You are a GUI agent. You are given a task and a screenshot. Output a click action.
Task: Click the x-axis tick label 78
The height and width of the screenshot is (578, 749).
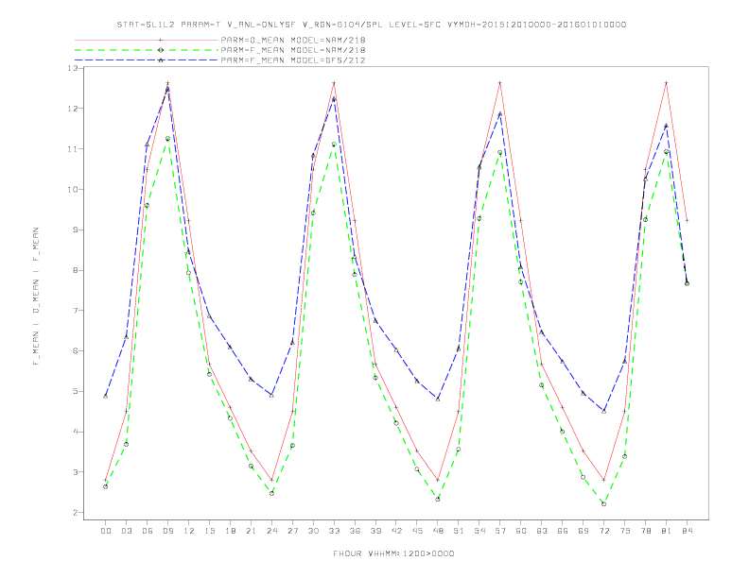coord(645,531)
